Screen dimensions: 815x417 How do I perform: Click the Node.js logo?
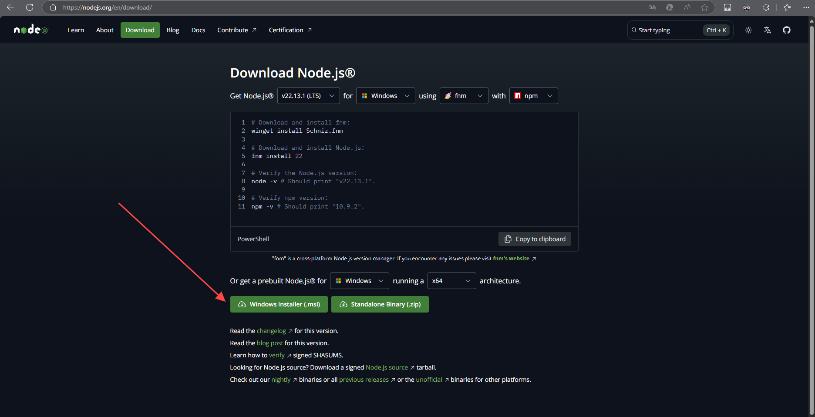(30, 30)
